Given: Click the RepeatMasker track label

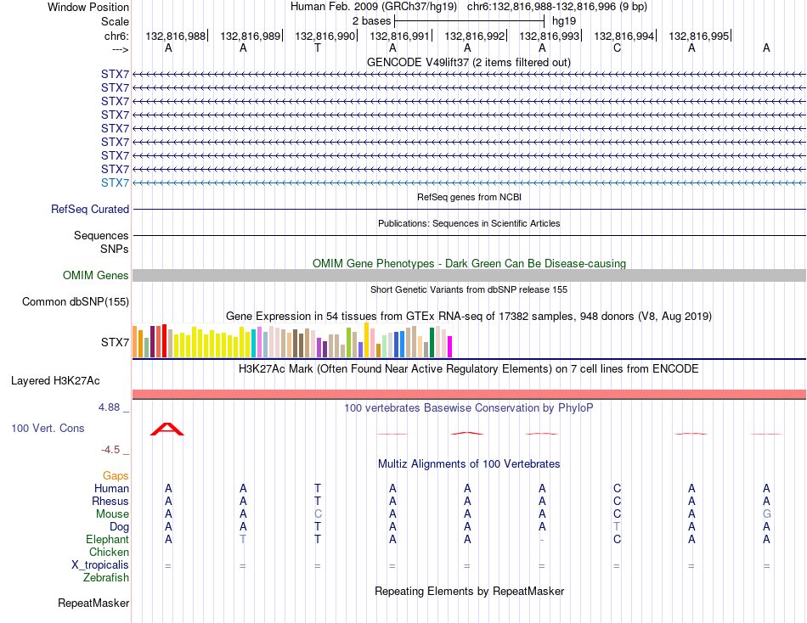Looking at the screenshot, I should coord(93,603).
